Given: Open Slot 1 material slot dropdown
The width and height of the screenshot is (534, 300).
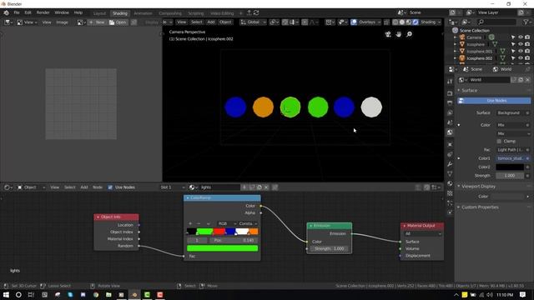Looking at the screenshot, I should coord(172,187).
